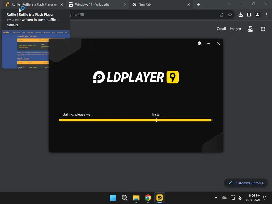Close the LDPlayer installer window
This screenshot has height=204, width=272.
point(218,43)
